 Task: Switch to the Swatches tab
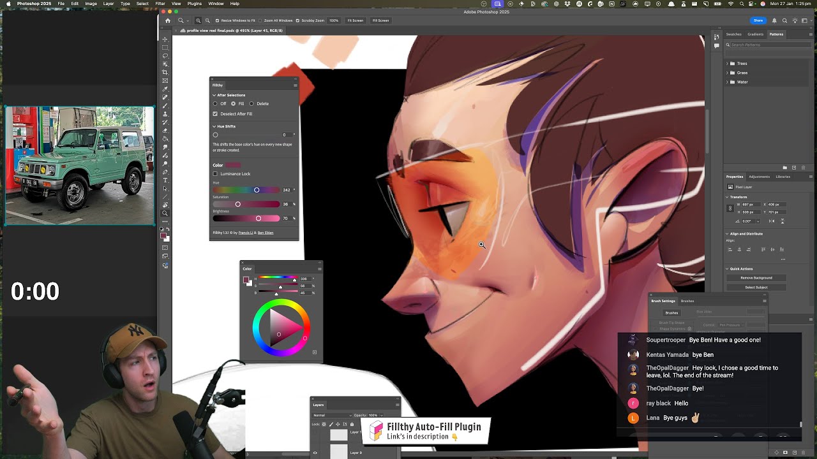734,34
